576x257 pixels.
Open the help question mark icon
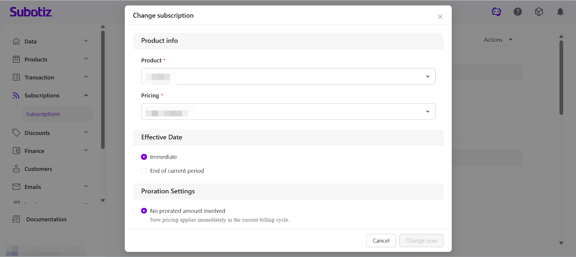(x=518, y=12)
